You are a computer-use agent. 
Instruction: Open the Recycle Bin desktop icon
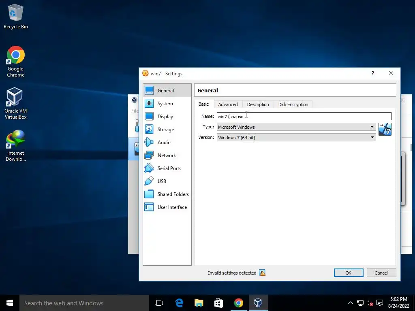click(16, 17)
